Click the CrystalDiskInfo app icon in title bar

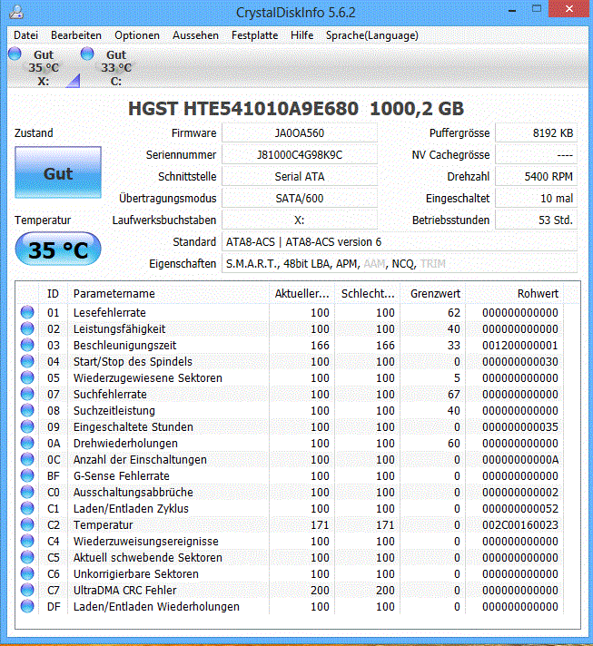[16, 12]
